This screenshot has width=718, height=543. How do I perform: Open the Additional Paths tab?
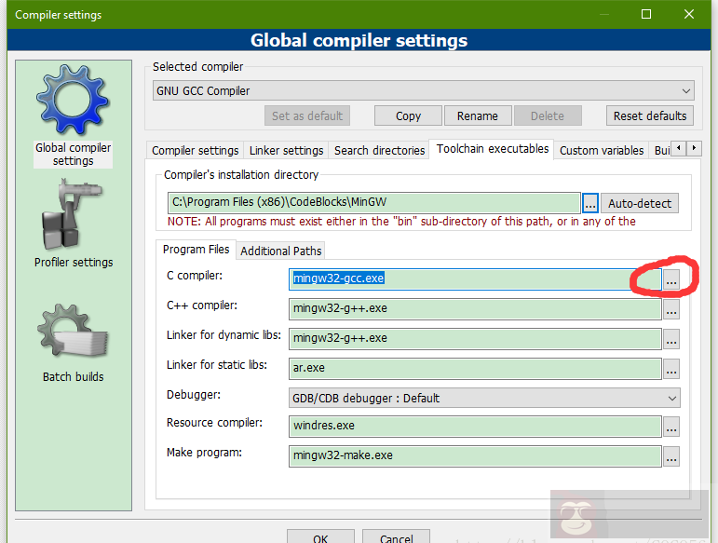[x=280, y=251]
